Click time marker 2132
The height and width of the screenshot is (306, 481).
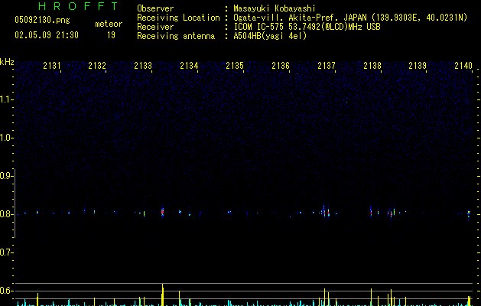pos(97,66)
